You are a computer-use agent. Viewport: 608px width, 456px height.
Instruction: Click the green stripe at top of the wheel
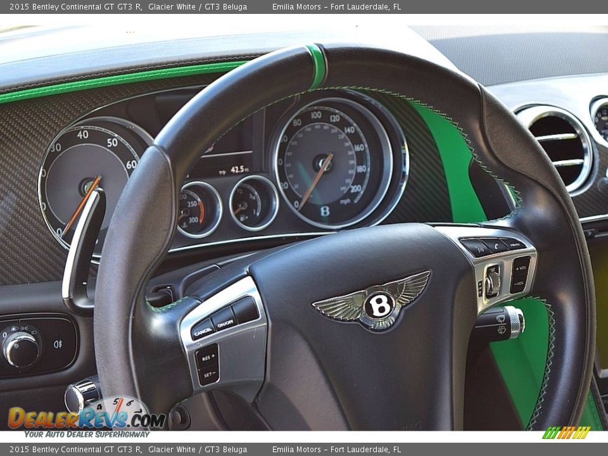[317, 66]
